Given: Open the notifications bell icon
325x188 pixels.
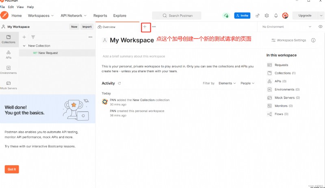Looking at the screenshot, I should (276, 15).
